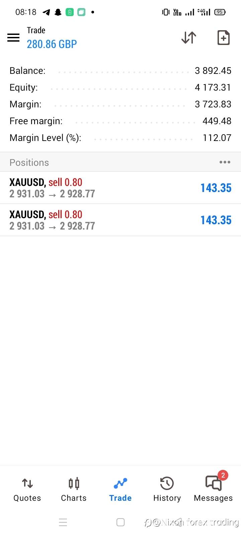Image resolution: width=241 pixels, height=537 pixels.
Task: Open the Trade tab
Action: (120, 489)
